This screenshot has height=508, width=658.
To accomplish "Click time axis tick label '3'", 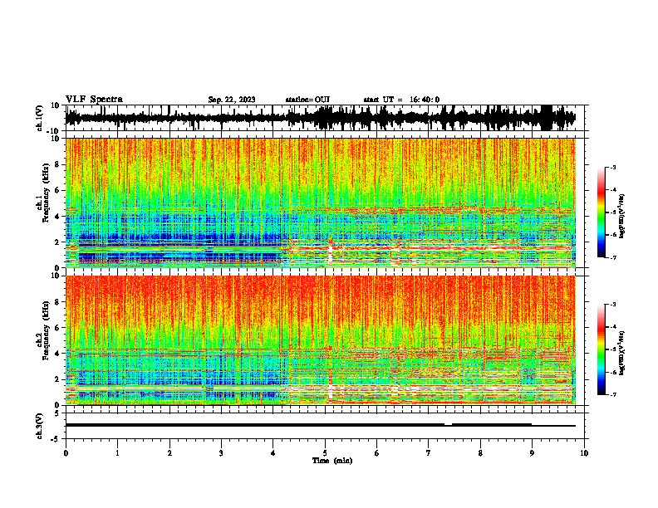I will coord(221,453).
